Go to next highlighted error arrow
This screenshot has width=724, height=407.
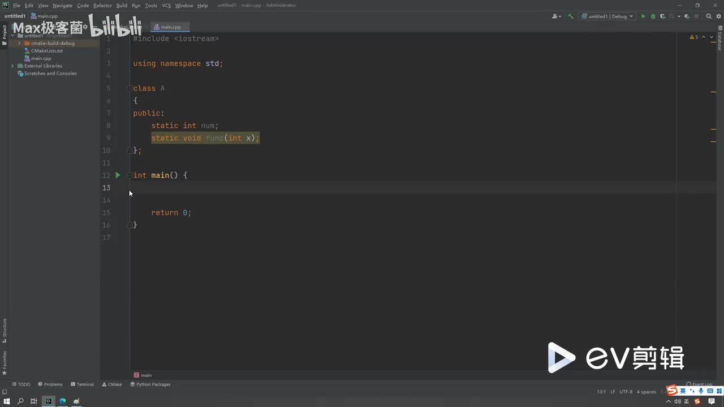(x=712, y=37)
